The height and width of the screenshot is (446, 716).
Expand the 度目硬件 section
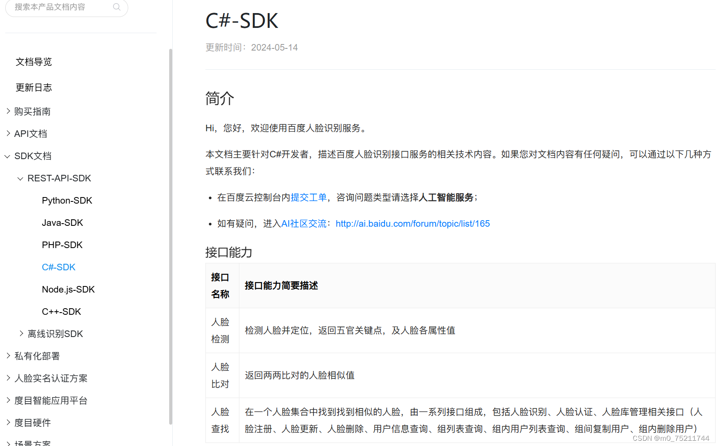pyautogui.click(x=32, y=422)
